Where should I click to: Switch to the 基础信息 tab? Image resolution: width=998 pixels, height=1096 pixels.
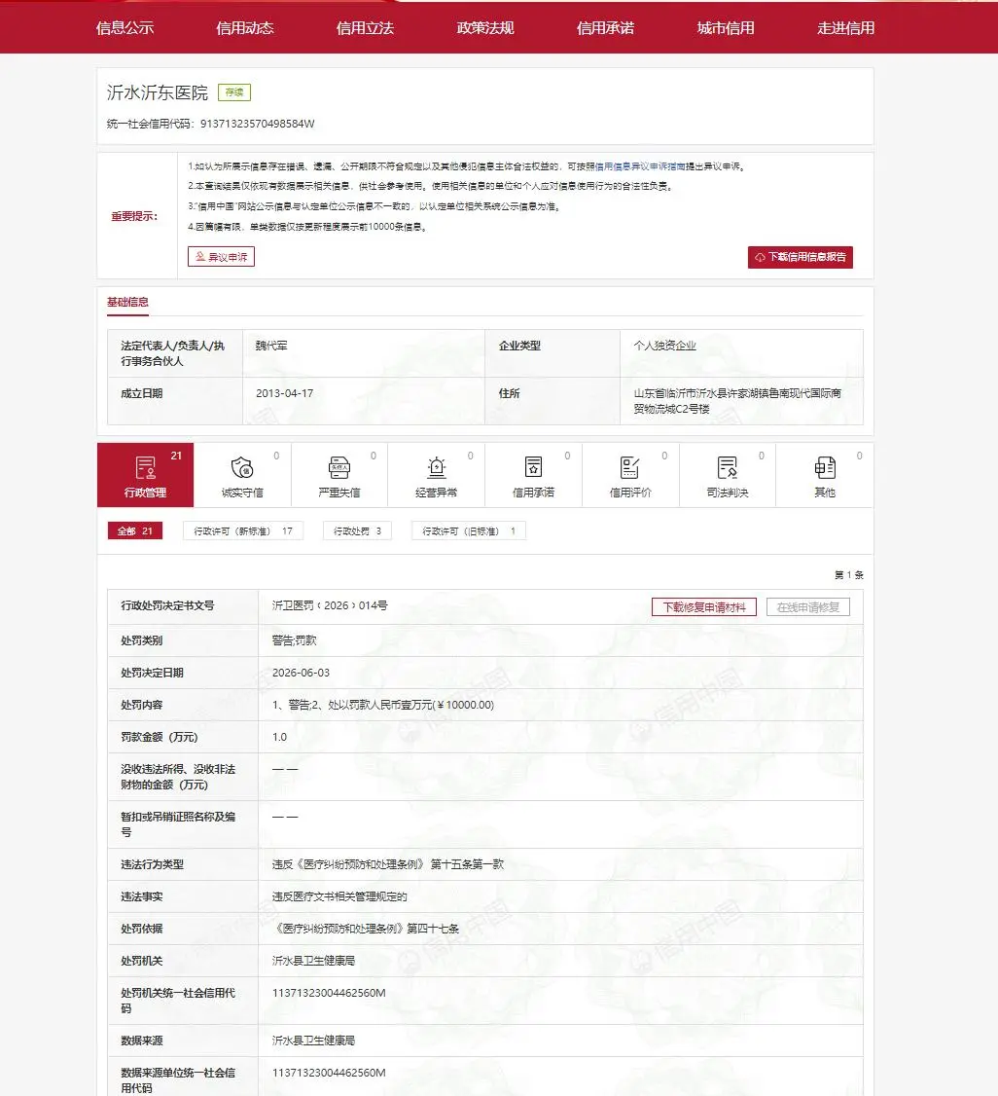(x=127, y=302)
